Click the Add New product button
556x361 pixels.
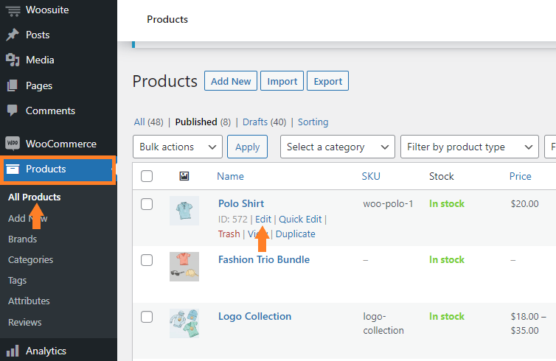click(x=231, y=81)
